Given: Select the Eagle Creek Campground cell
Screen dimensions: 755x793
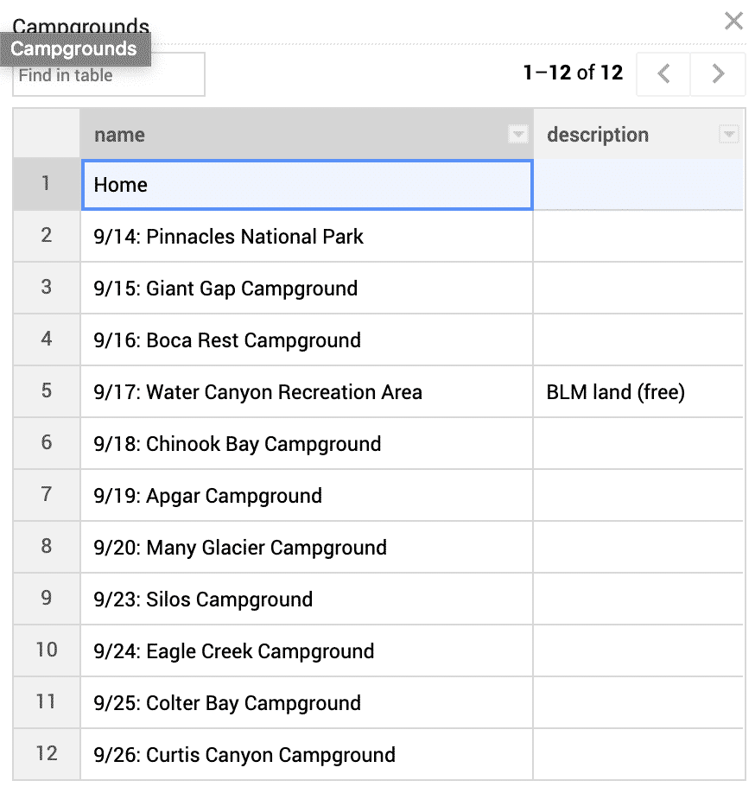Looking at the screenshot, I should [x=307, y=651].
